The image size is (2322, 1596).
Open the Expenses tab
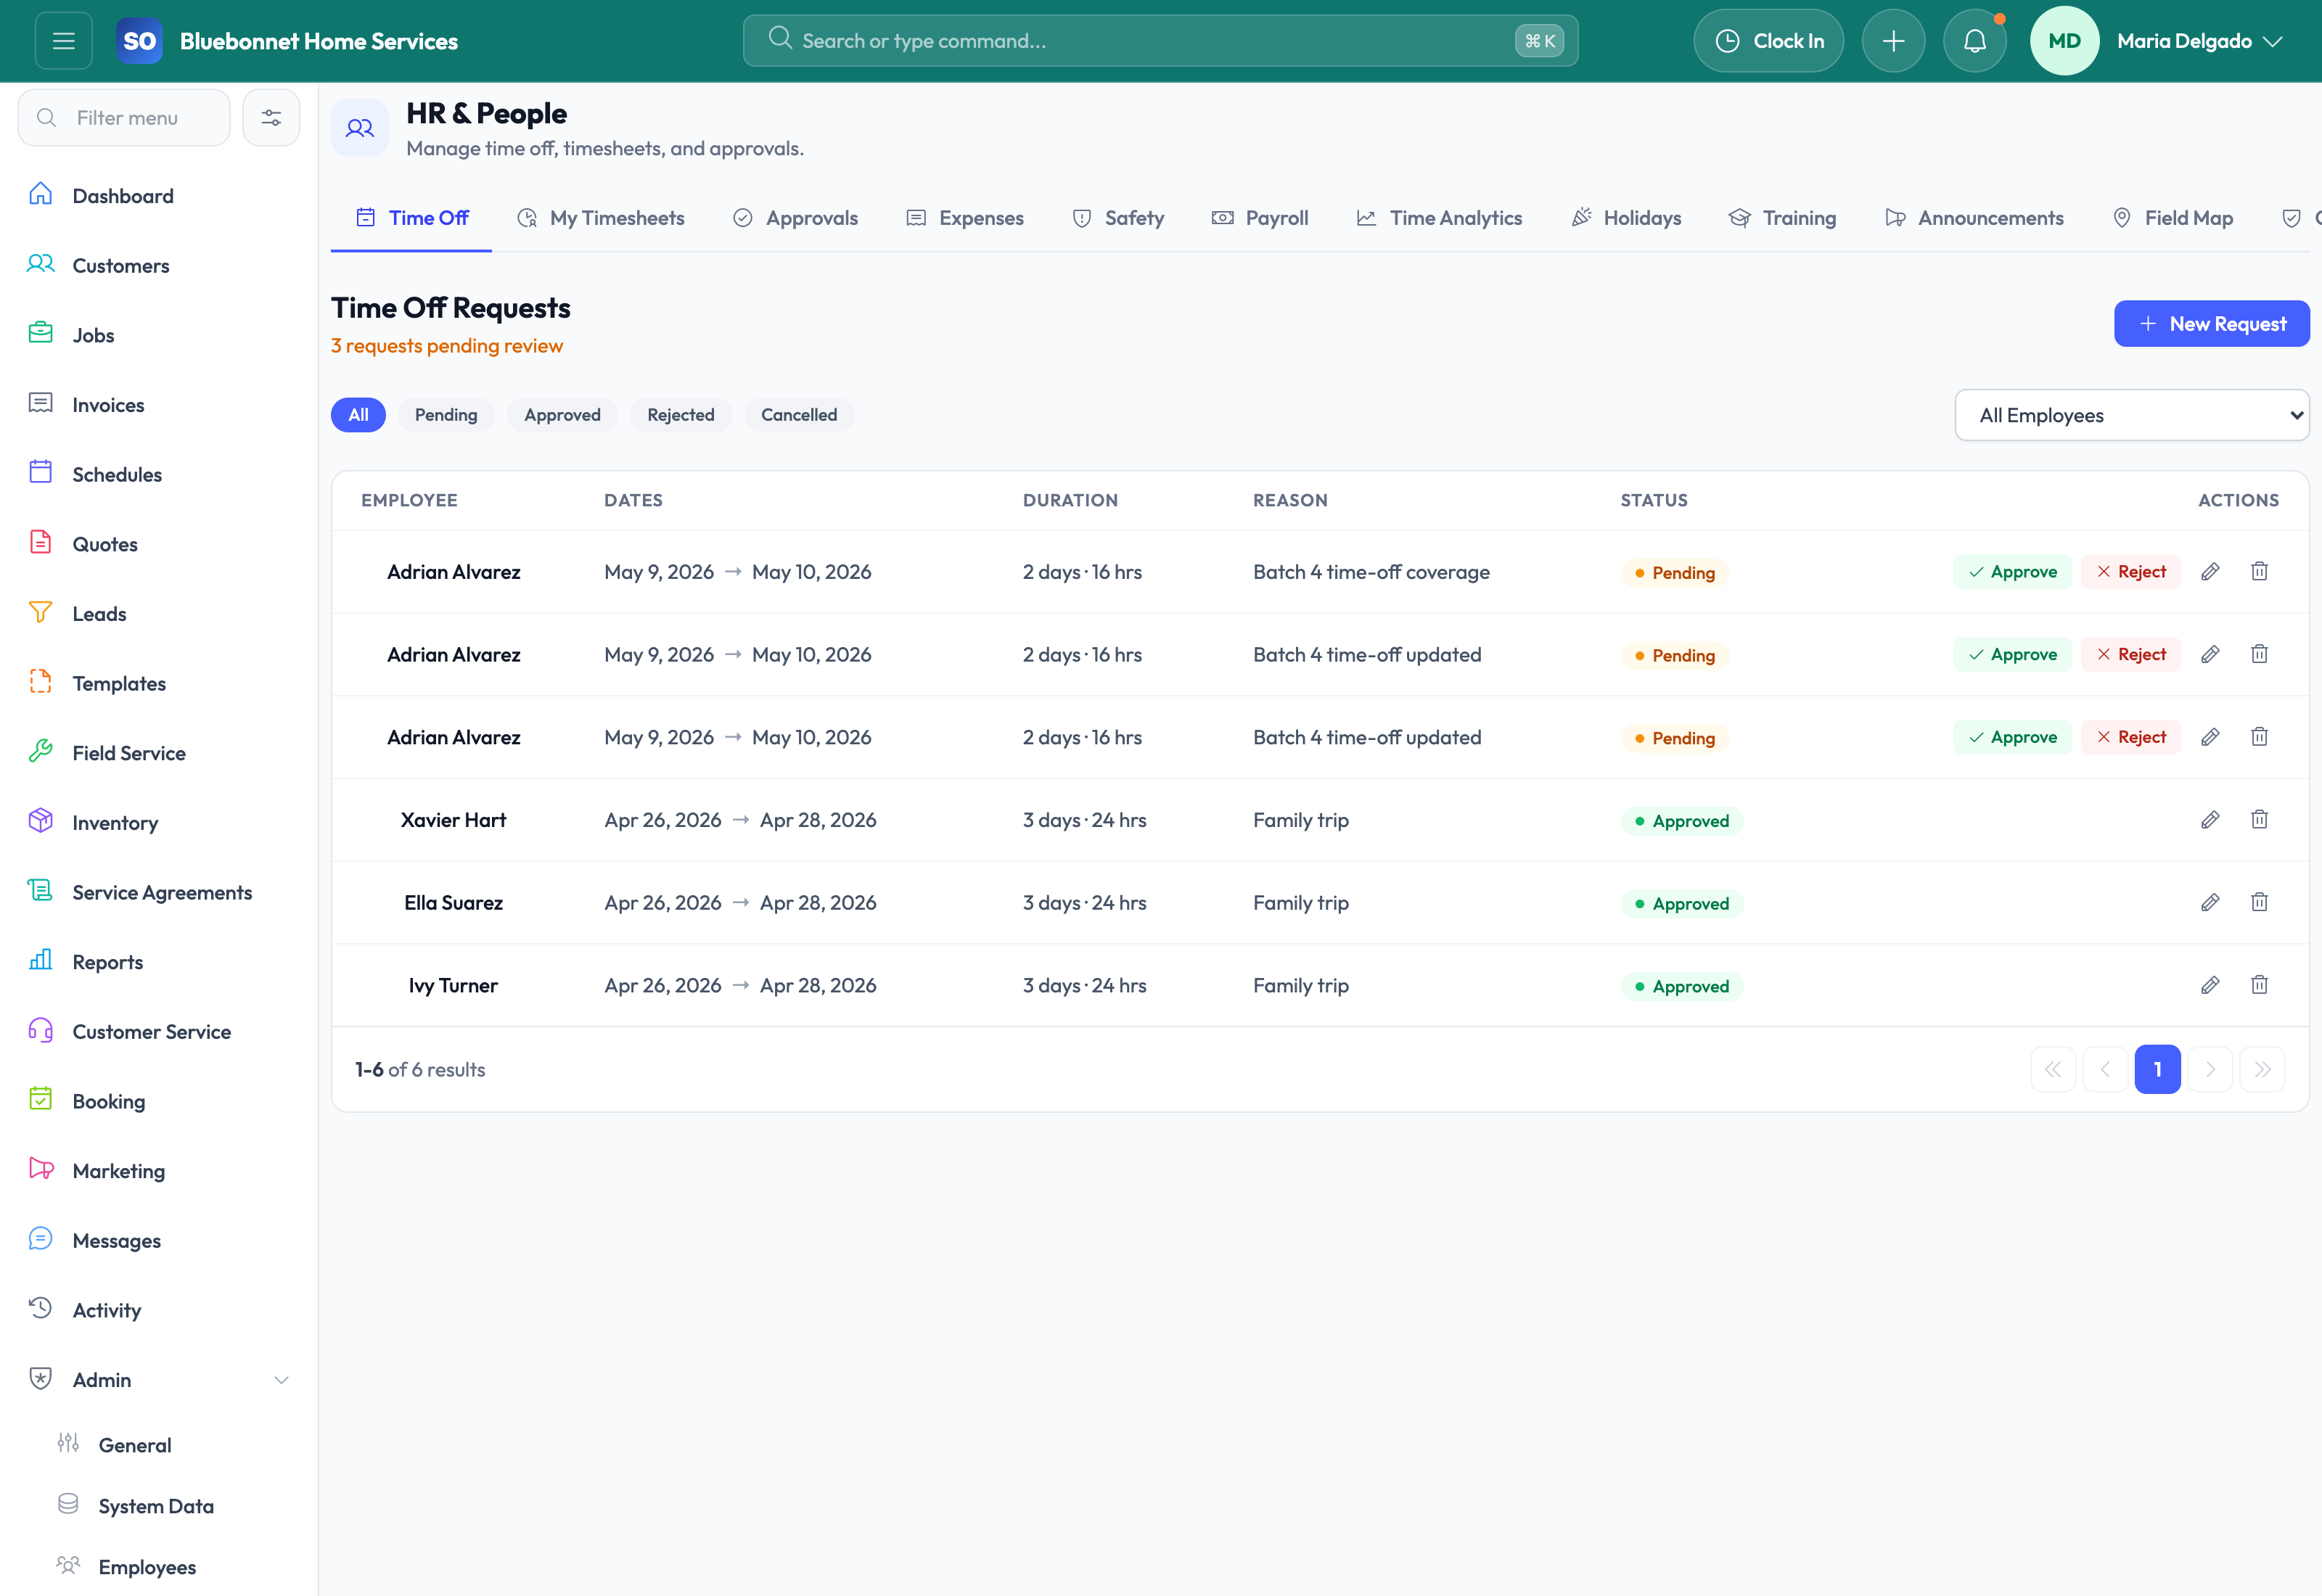tap(965, 218)
